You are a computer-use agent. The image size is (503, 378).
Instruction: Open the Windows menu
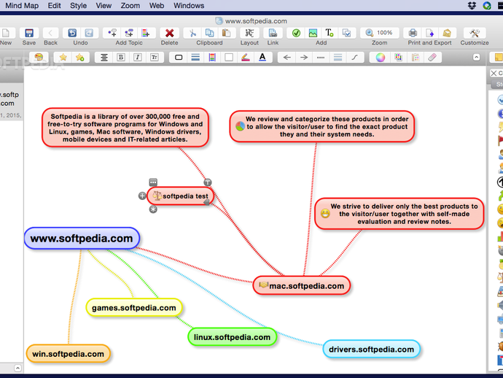pos(189,5)
